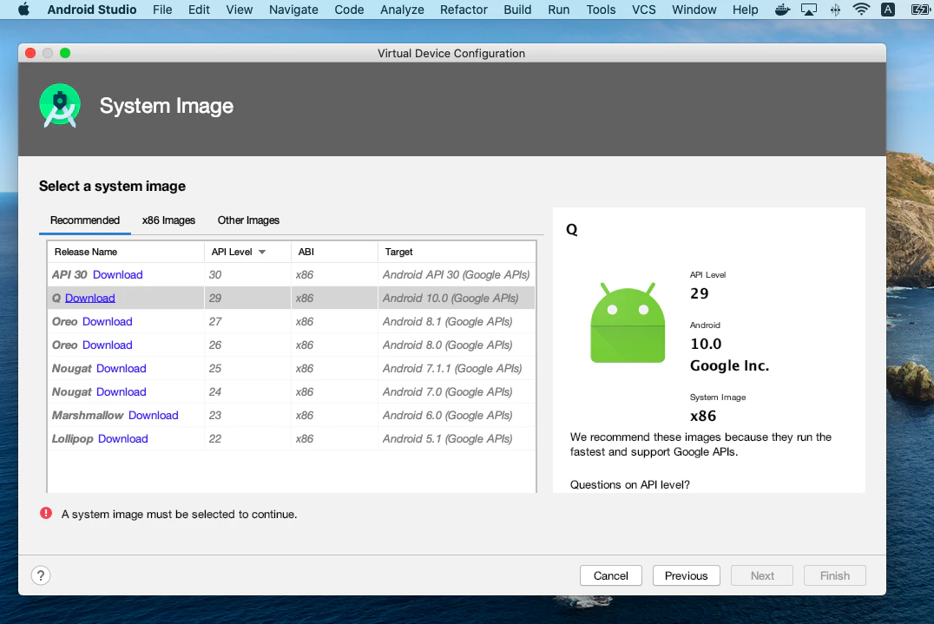This screenshot has height=624, width=934.
Task: Download the Lollipop system image
Action: tap(122, 439)
